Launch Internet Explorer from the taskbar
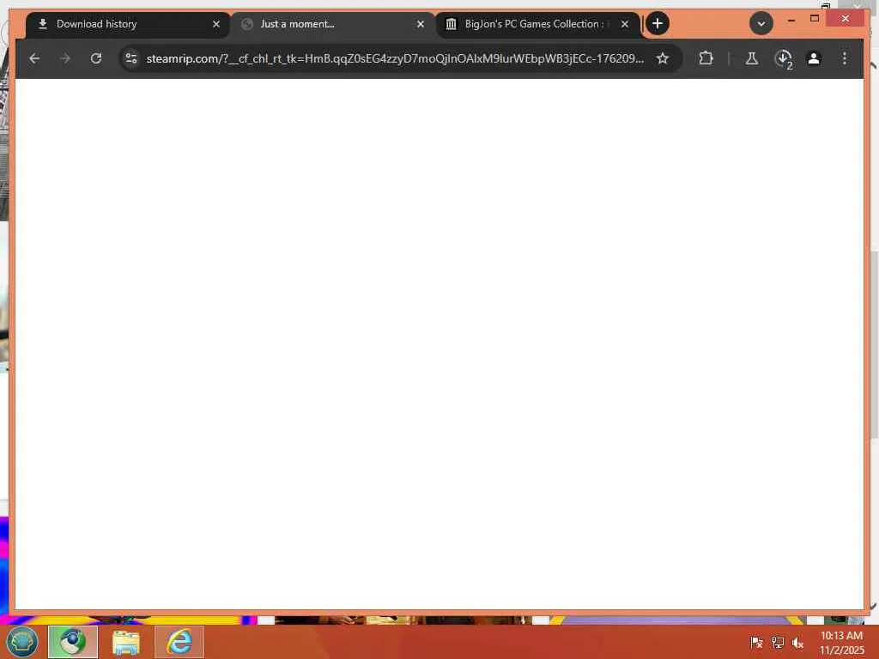 click(179, 642)
